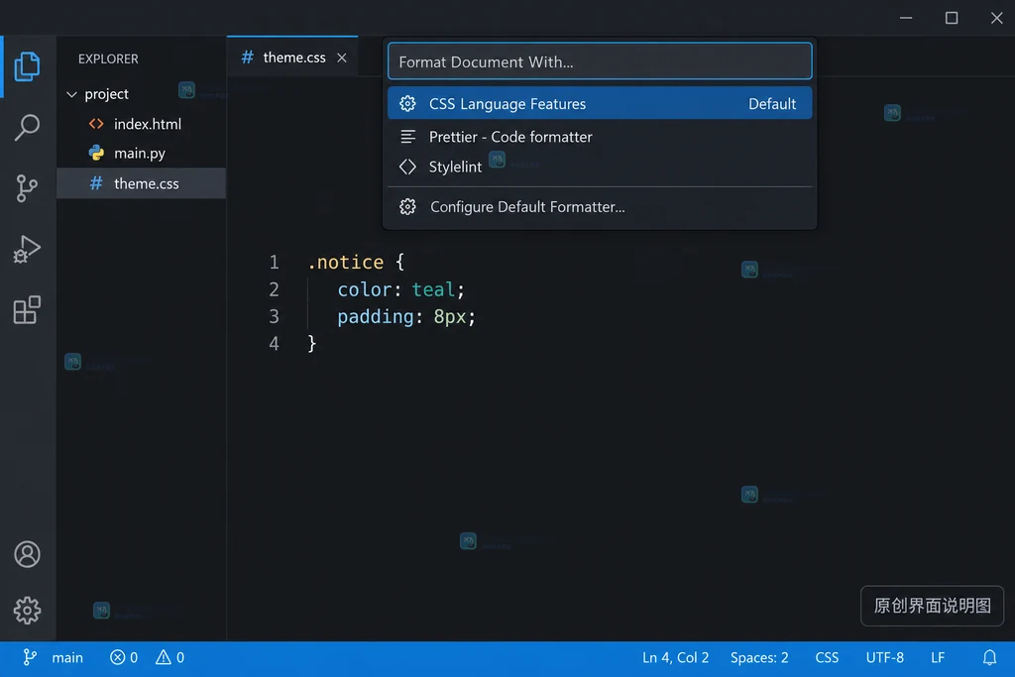Open index.html in the explorer
The height and width of the screenshot is (677, 1015).
click(x=141, y=124)
